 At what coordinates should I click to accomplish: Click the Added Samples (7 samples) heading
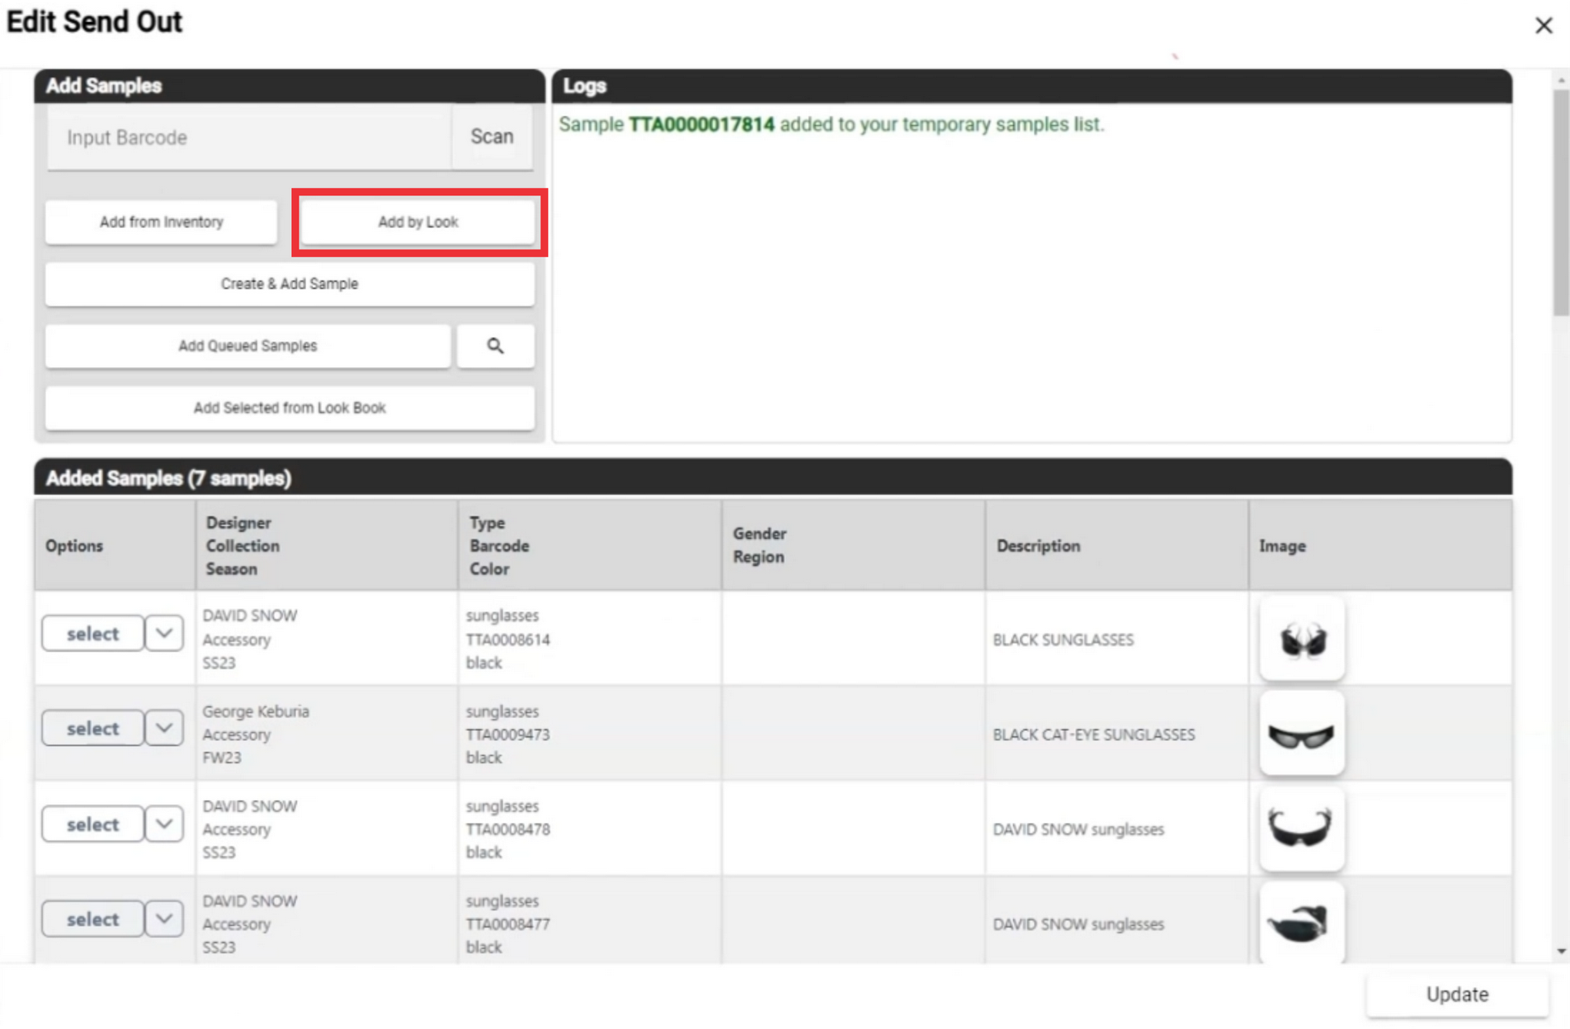(168, 478)
